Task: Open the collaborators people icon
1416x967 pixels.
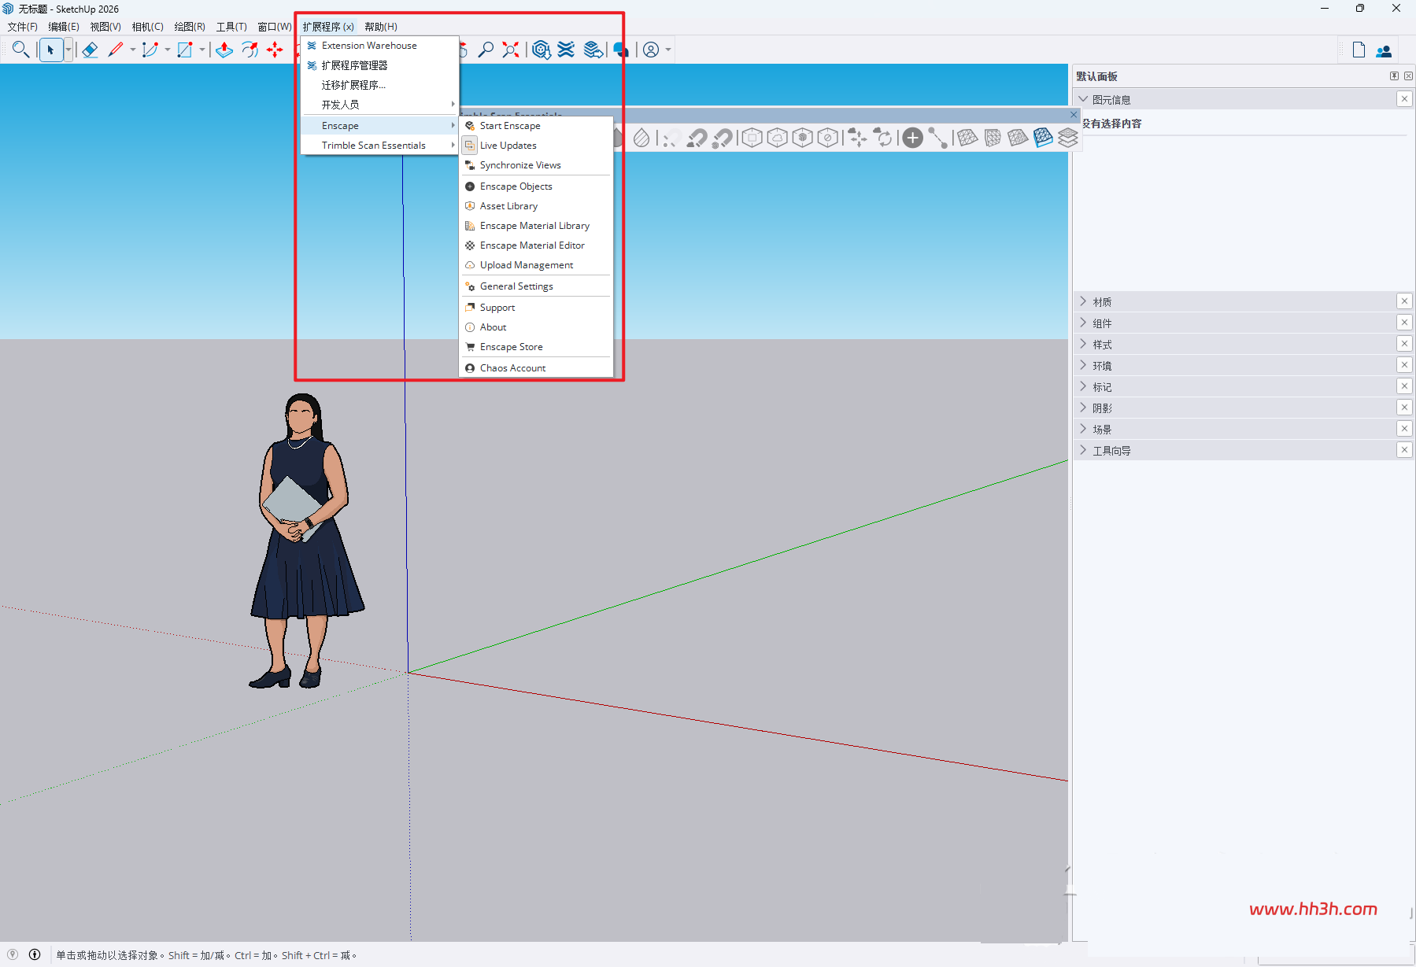Action: (1384, 50)
